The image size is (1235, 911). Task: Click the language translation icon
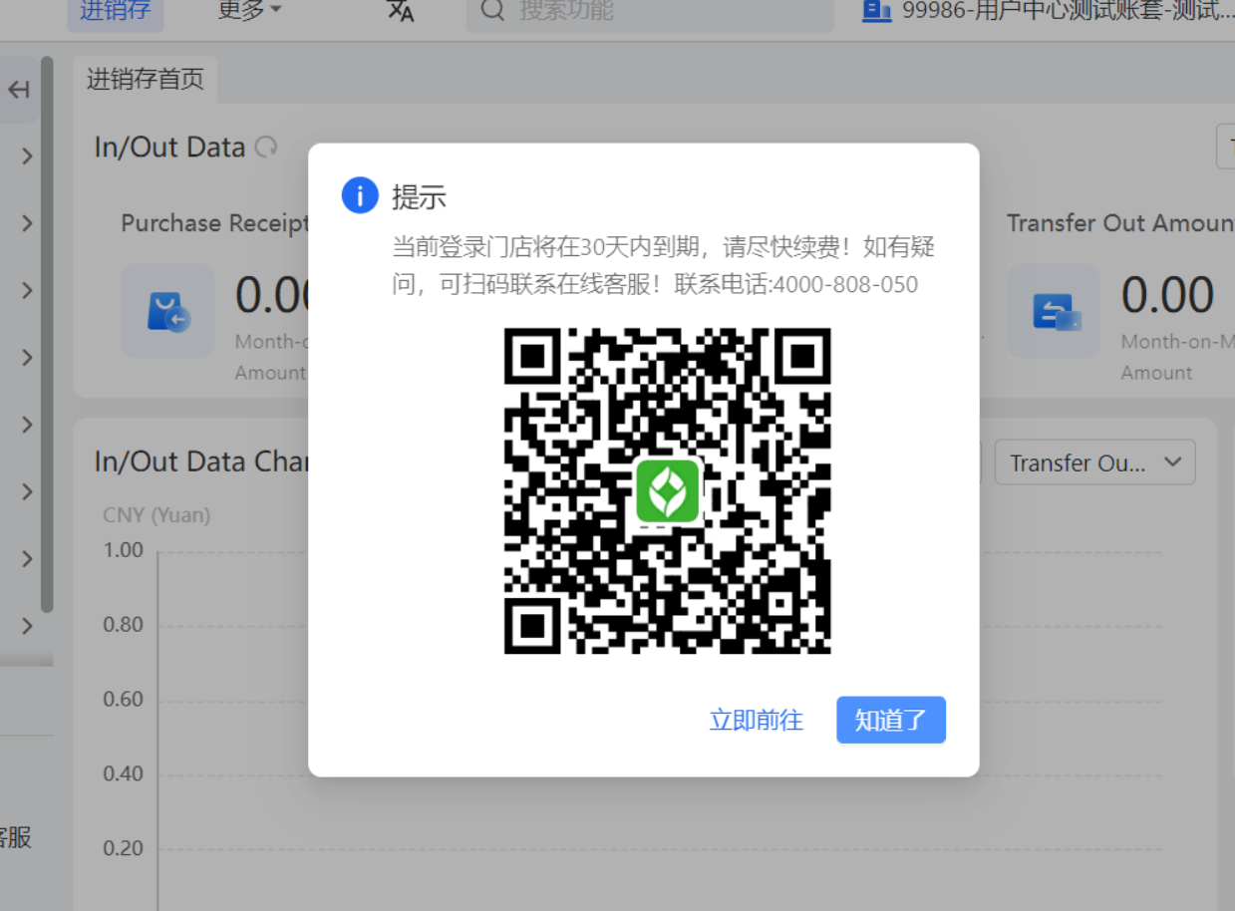pos(400,11)
